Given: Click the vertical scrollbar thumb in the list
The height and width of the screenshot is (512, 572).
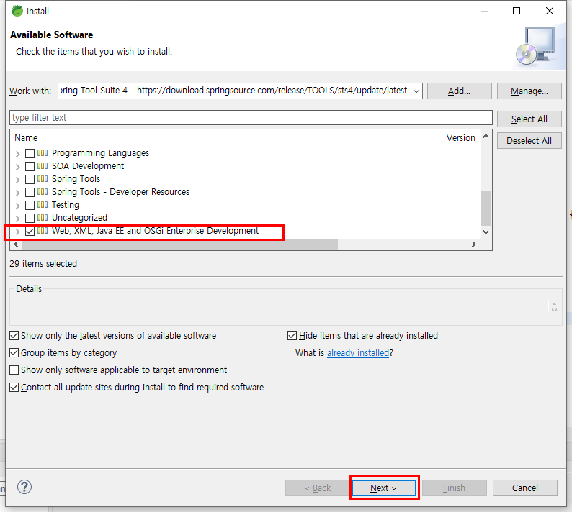Looking at the screenshot, I should coord(486,209).
